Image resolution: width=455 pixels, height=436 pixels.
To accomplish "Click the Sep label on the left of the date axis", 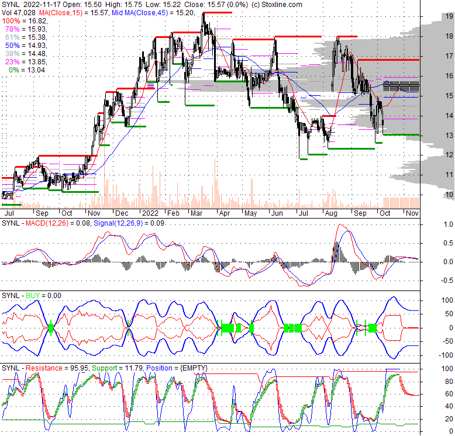I will 42,213.
